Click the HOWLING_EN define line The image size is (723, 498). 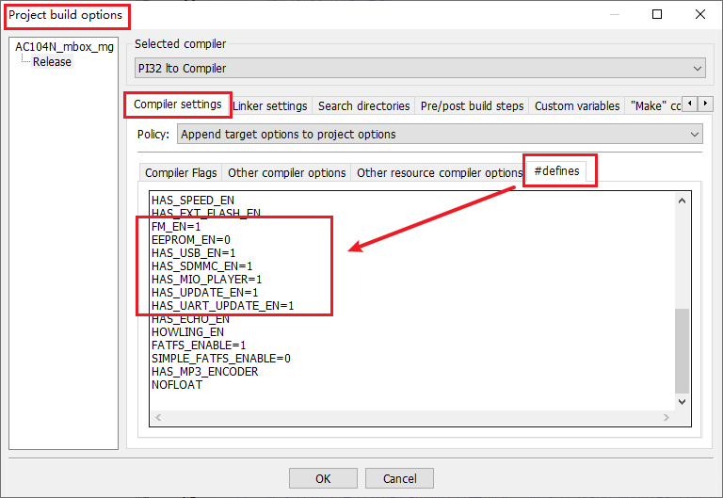click(187, 332)
